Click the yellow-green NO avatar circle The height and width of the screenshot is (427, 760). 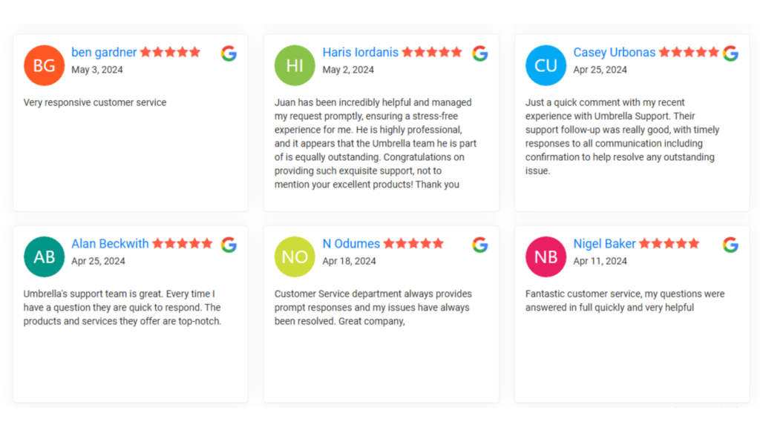295,256
